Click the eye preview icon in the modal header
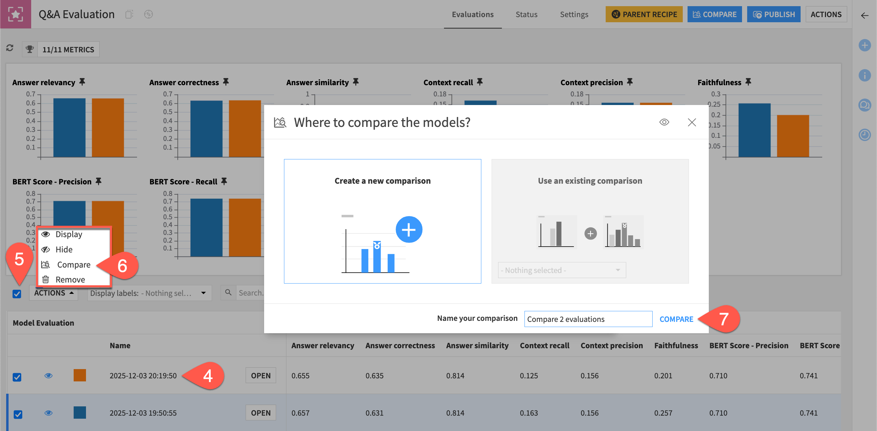Image resolution: width=877 pixels, height=431 pixels. pyautogui.click(x=664, y=122)
